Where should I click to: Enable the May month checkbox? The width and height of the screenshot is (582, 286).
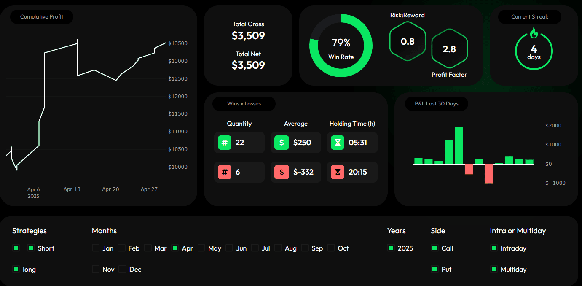[201, 248]
